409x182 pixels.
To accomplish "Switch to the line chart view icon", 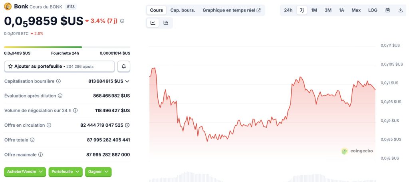I will tap(153, 23).
